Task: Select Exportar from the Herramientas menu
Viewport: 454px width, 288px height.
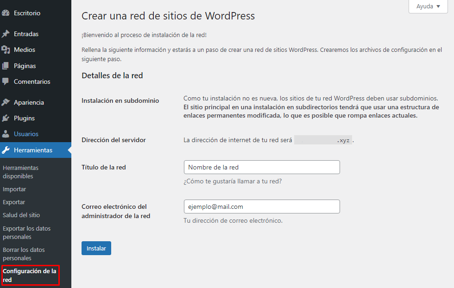Action: (14, 202)
